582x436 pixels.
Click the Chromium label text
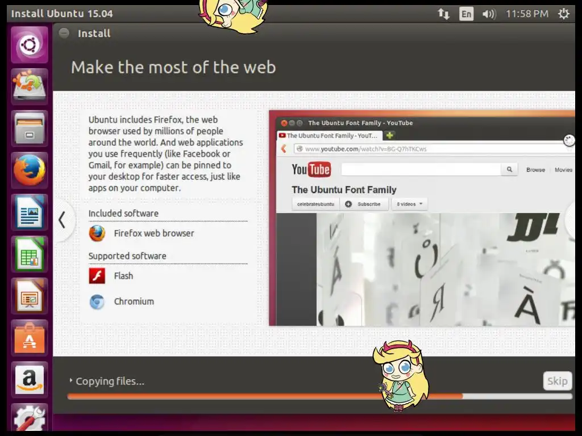click(x=134, y=301)
